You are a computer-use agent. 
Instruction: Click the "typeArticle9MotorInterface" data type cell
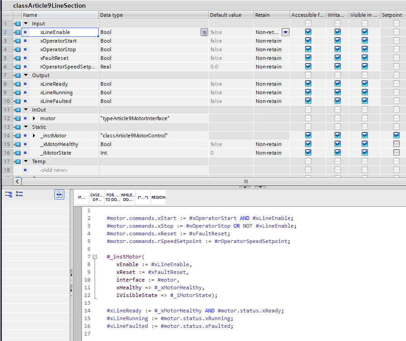point(153,118)
